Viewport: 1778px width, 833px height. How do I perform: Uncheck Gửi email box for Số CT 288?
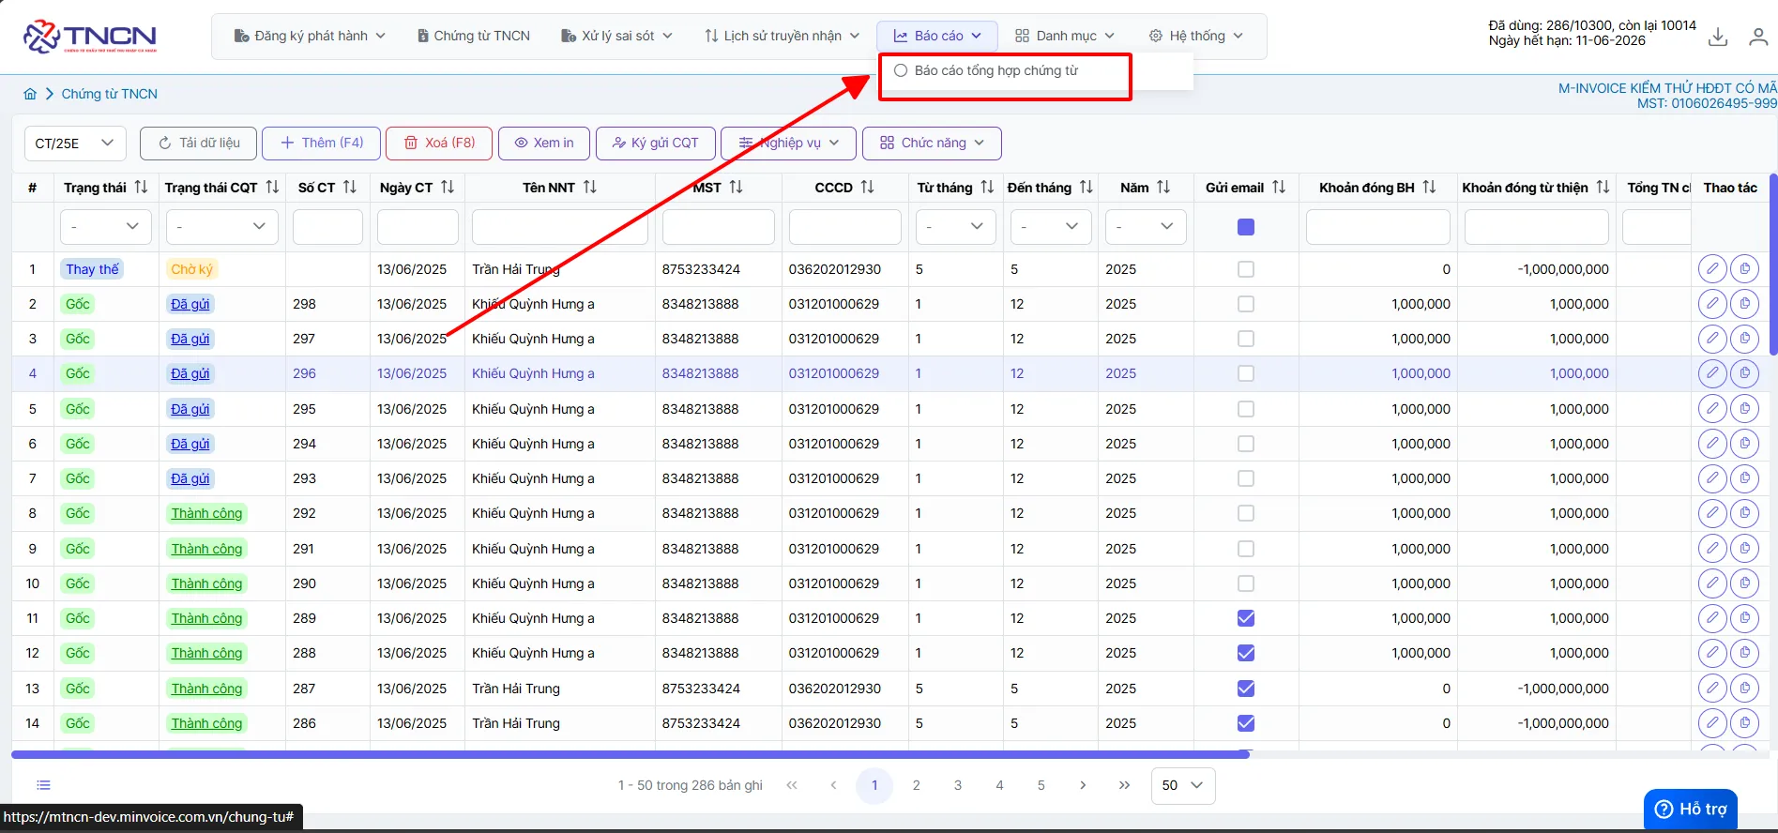1246,653
